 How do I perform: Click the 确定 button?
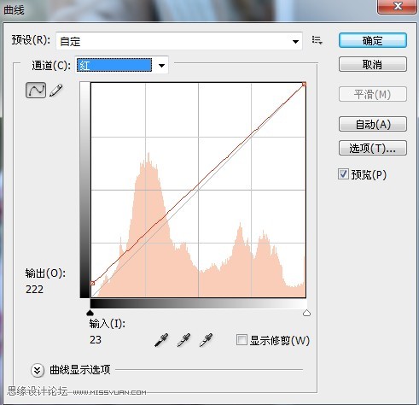point(373,40)
